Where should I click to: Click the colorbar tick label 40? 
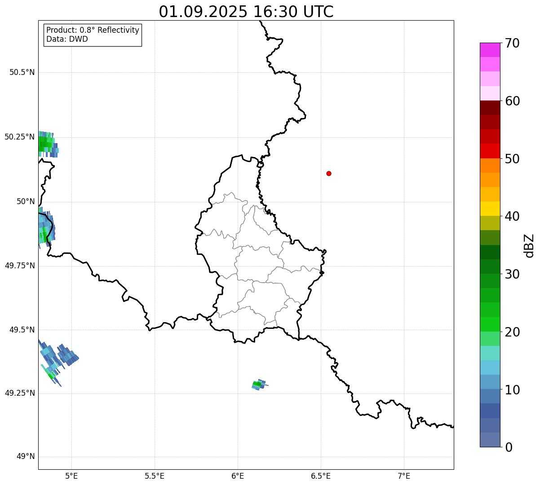(x=512, y=216)
